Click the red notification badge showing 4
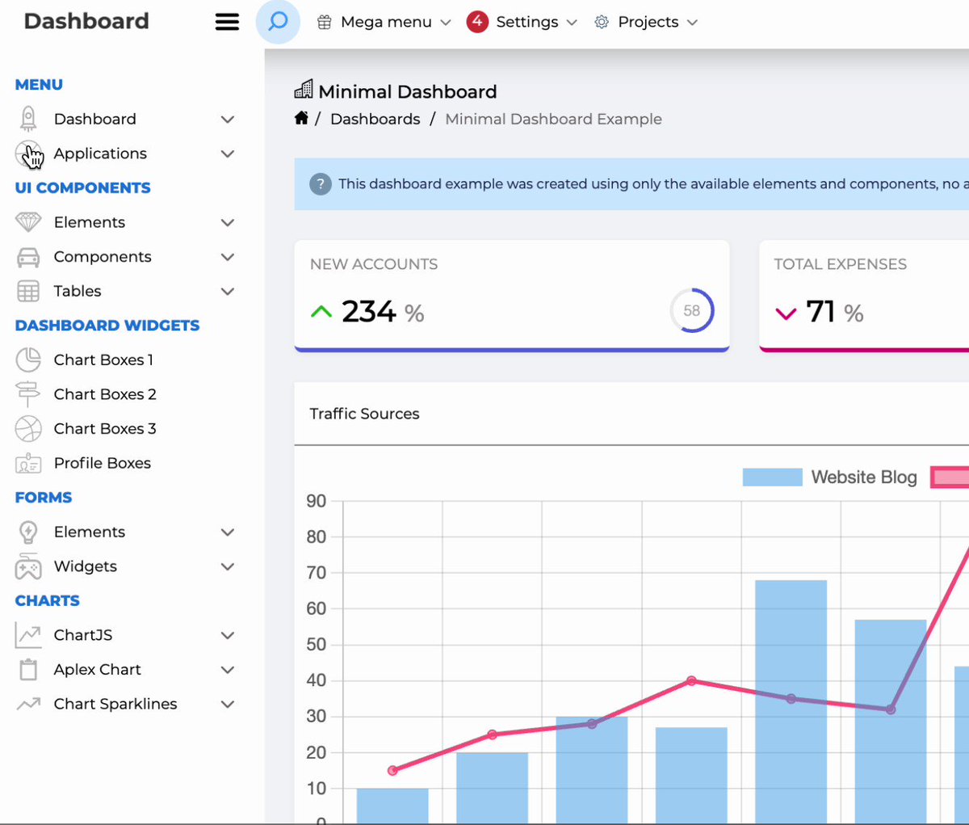The width and height of the screenshot is (969, 825). (477, 22)
